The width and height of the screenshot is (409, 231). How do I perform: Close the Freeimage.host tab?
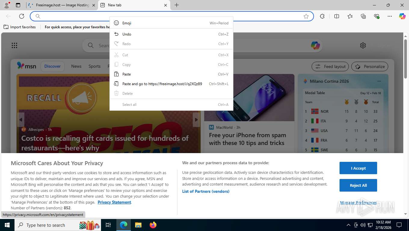94,5
